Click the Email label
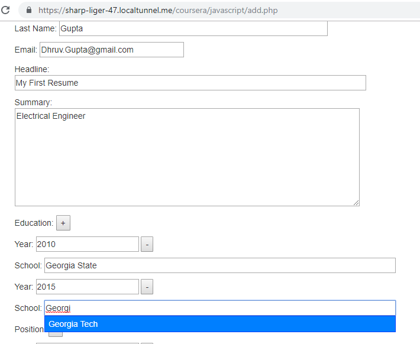This screenshot has height=344, width=420. tap(25, 50)
